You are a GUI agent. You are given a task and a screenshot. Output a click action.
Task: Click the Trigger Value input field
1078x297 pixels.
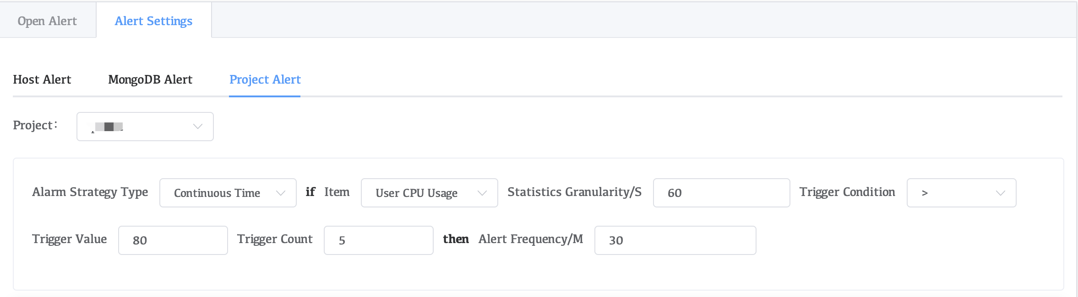pos(173,240)
